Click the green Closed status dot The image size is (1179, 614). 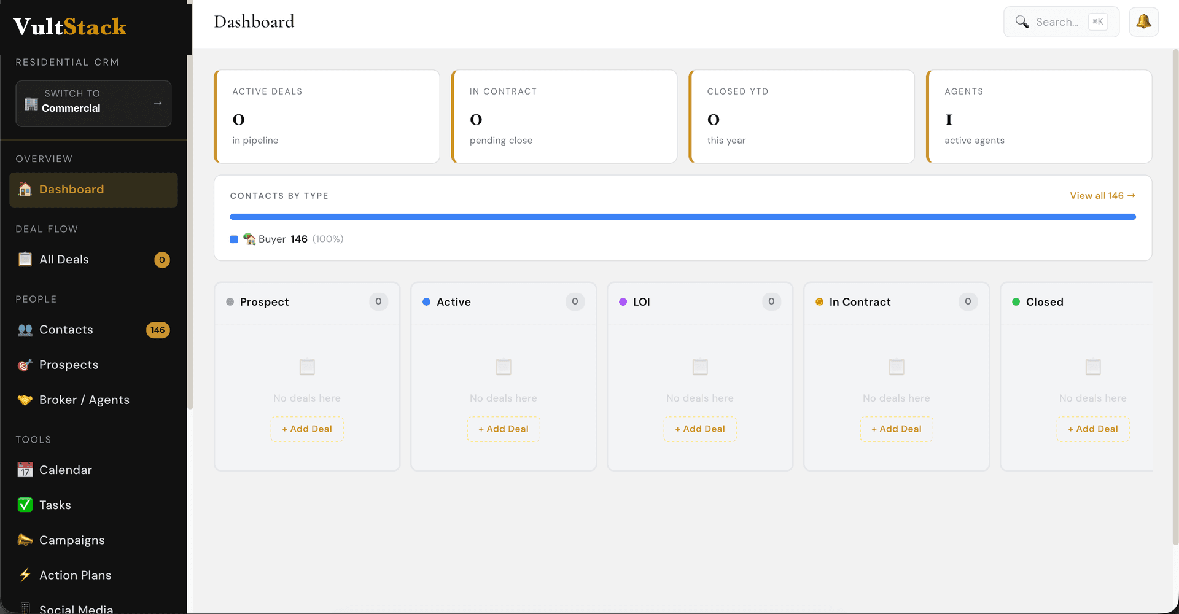pyautogui.click(x=1016, y=301)
